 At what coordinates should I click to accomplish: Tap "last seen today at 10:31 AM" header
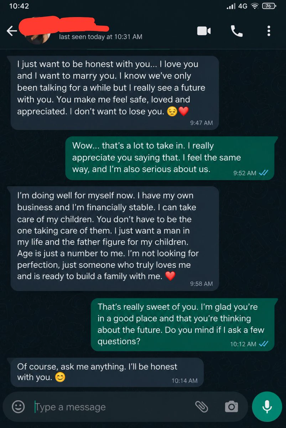[x=101, y=37]
